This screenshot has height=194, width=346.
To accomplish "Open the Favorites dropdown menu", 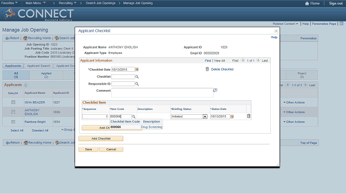I will click(9, 3).
